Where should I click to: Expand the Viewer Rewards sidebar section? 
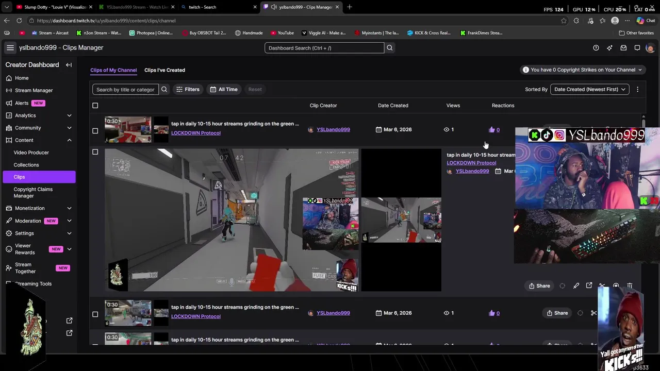(x=69, y=249)
